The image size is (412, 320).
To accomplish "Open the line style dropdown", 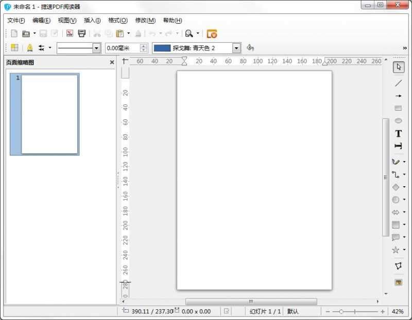I will pos(96,48).
